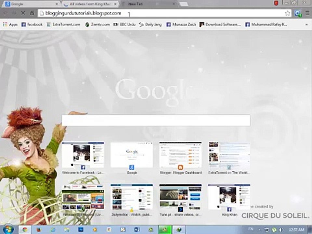Click the highlighted green taskbar application
This screenshot has height=234, width=312.
[x=165, y=230]
